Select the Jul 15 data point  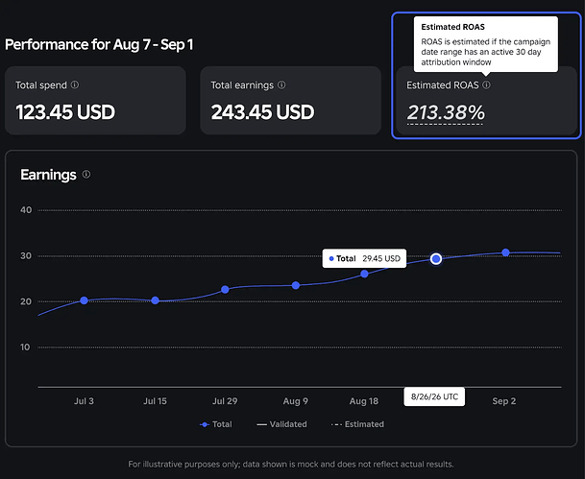point(156,300)
